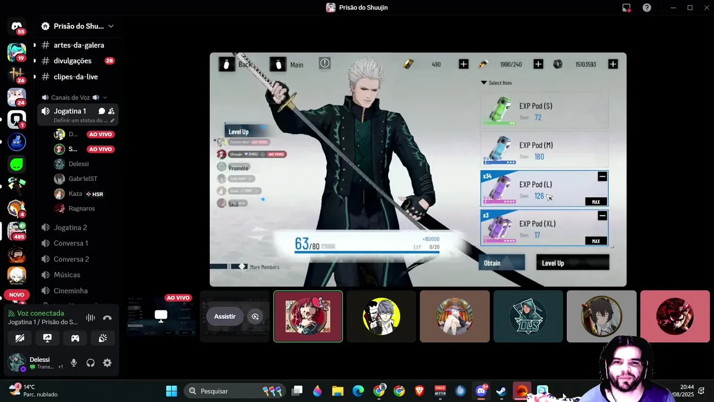Screen dimensions: 714x402
Task: Open Promote tab in game side menu
Action: coord(239,167)
